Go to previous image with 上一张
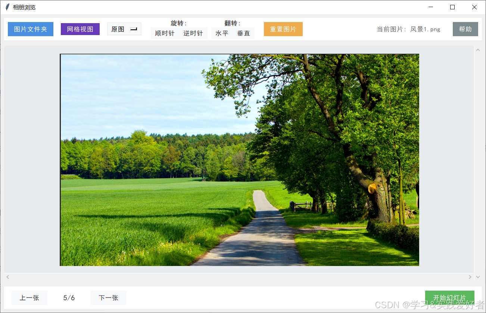Screen dimensions: 486x313 point(29,298)
